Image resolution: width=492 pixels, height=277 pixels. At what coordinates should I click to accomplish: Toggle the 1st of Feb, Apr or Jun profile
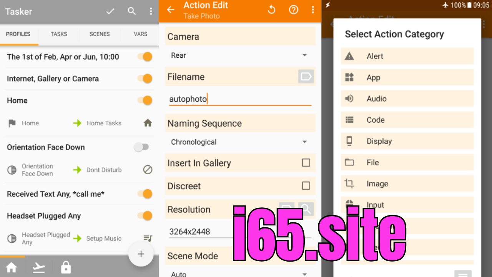[x=145, y=57]
